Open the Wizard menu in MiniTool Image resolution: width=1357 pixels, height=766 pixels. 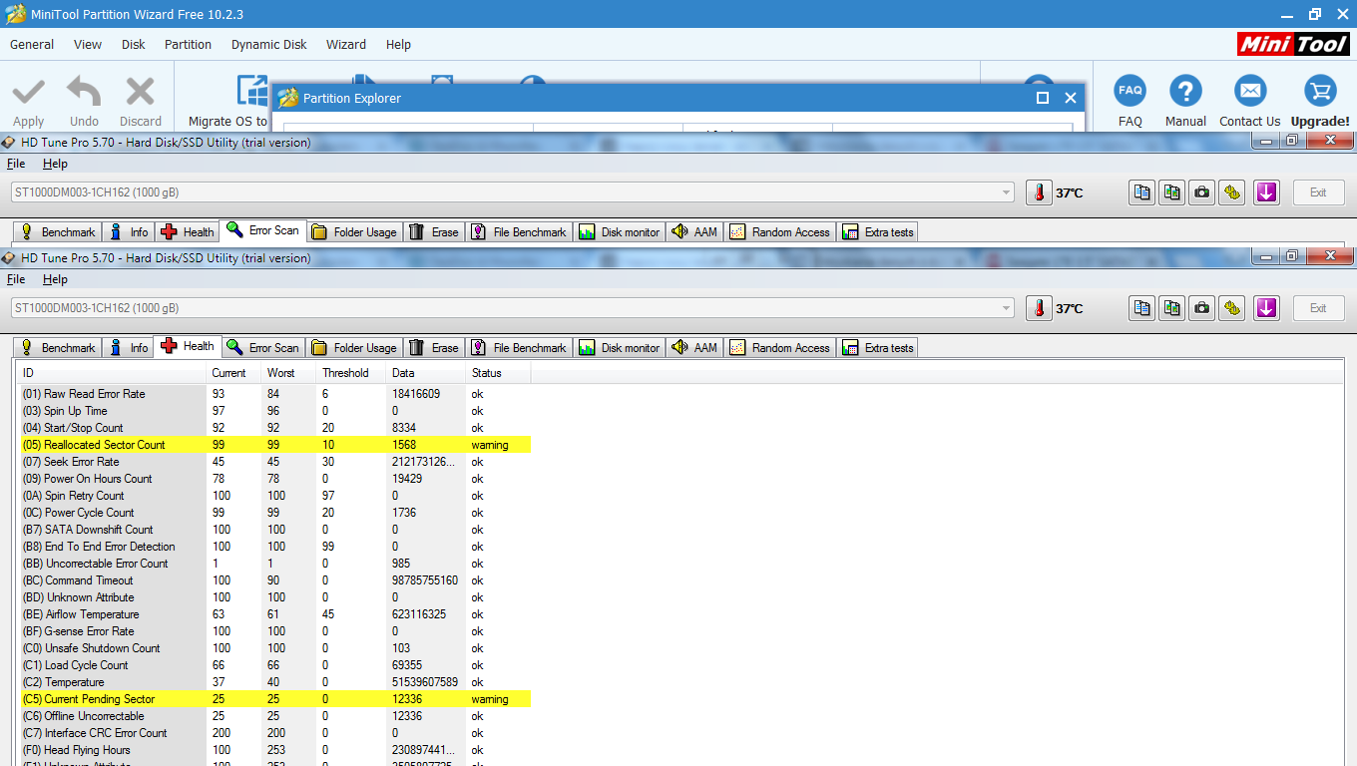(346, 44)
